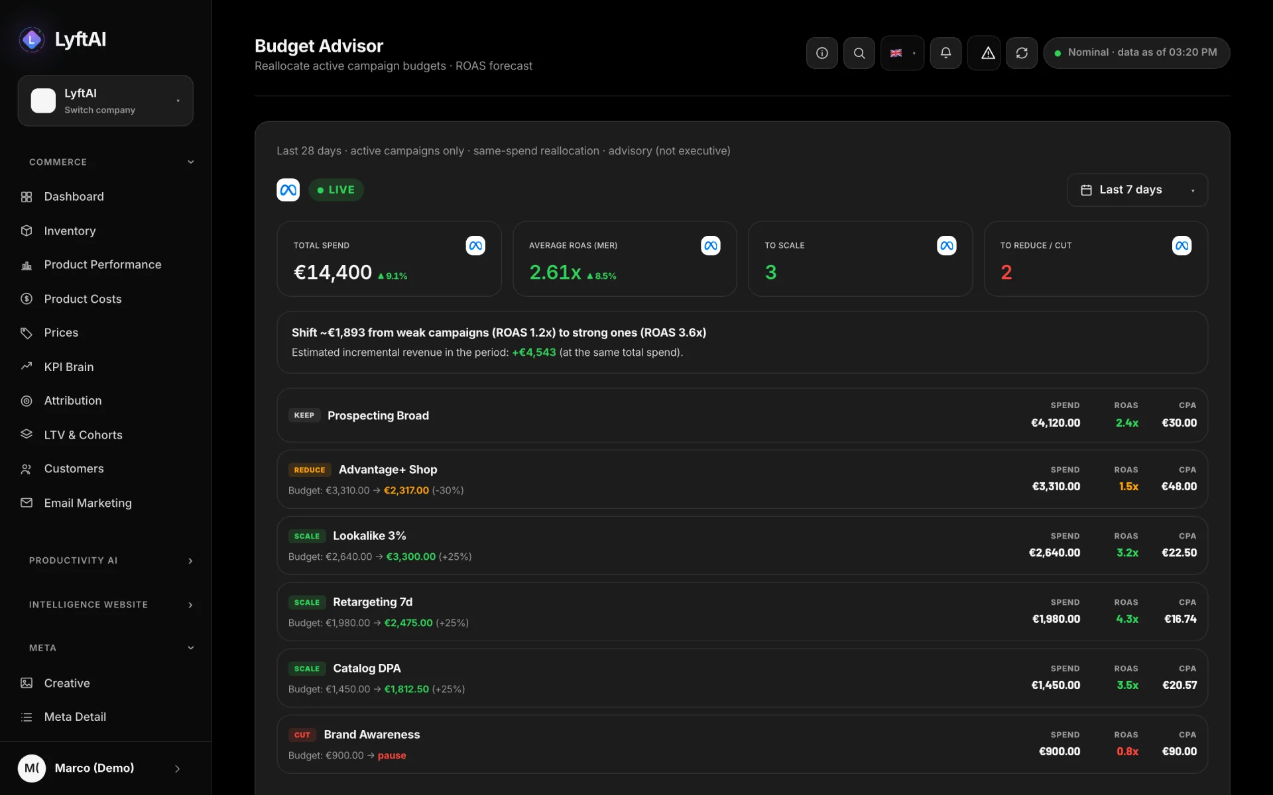1273x795 pixels.
Task: Open Creative under Meta section
Action: 67,683
